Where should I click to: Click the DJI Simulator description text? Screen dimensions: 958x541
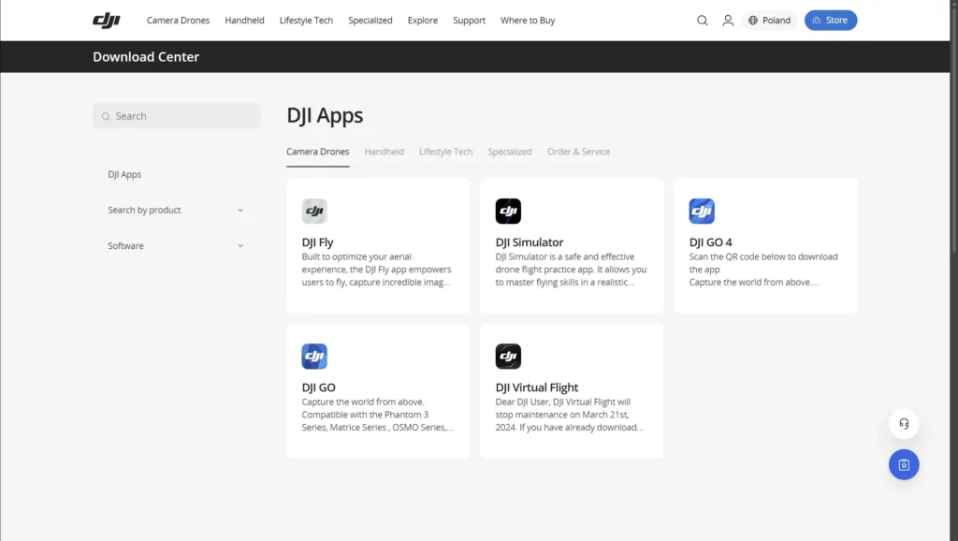pos(571,270)
